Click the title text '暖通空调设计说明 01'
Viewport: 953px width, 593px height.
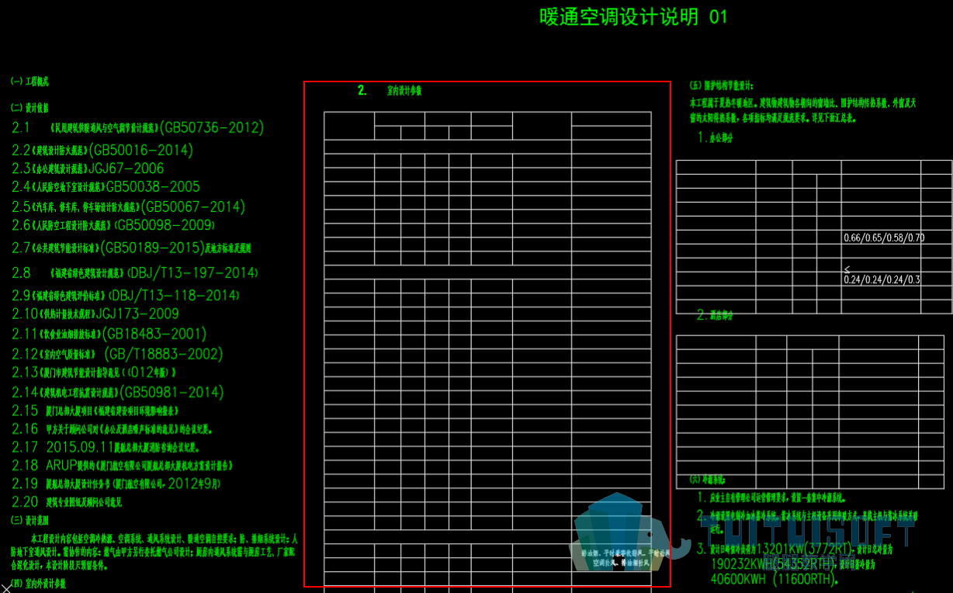point(634,17)
